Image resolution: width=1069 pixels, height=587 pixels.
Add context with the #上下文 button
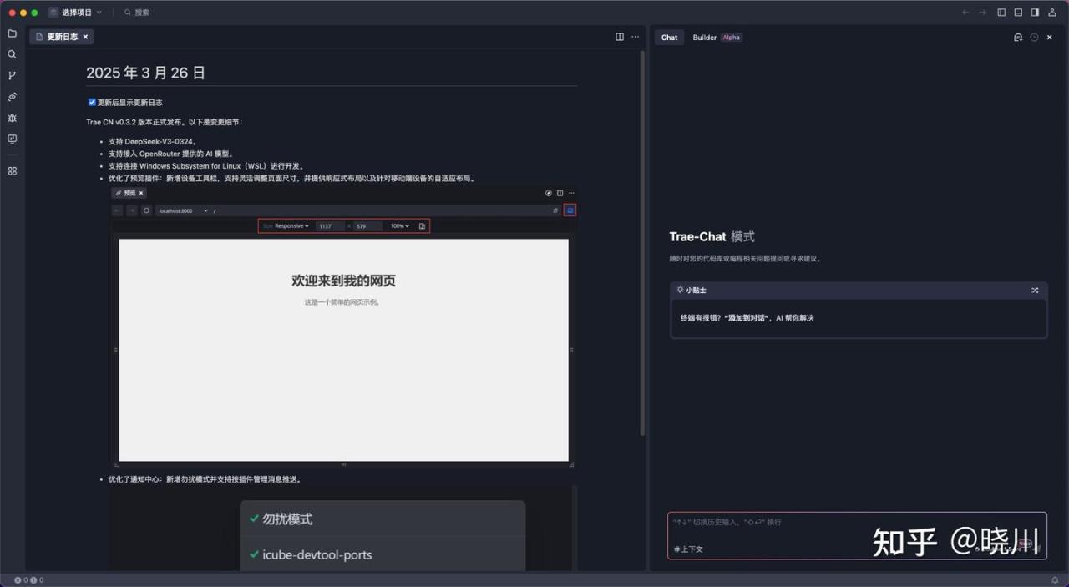pos(689,549)
